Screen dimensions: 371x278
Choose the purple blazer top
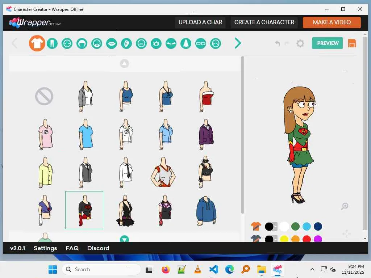(x=206, y=134)
